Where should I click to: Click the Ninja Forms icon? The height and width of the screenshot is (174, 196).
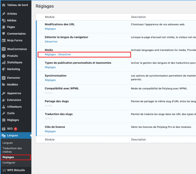tap(4, 40)
